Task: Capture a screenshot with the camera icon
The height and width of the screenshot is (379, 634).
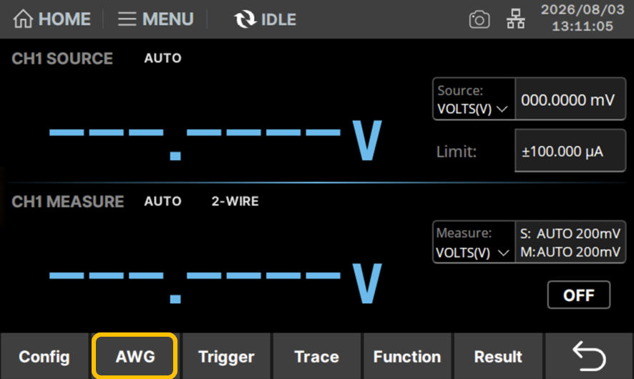Action: (479, 19)
